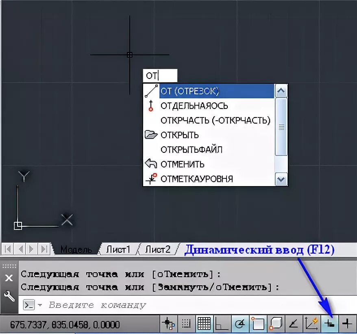The width and height of the screenshot is (357, 334).
Task: Click the command prompt icon
Action: [x=29, y=305]
